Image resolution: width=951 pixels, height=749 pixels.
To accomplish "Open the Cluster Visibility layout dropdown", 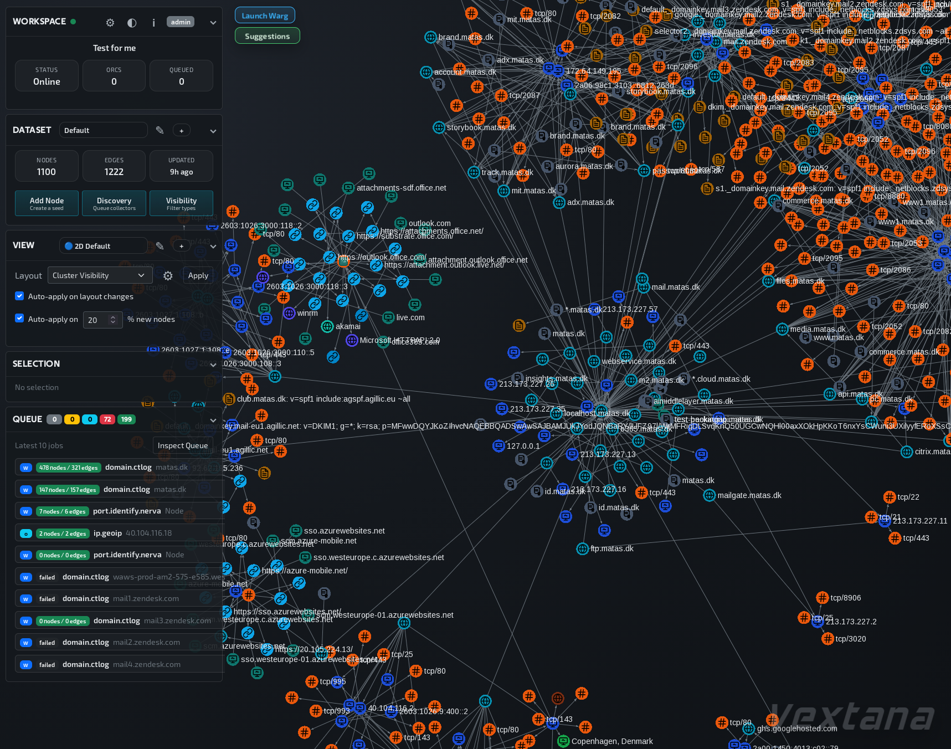I will coord(100,275).
